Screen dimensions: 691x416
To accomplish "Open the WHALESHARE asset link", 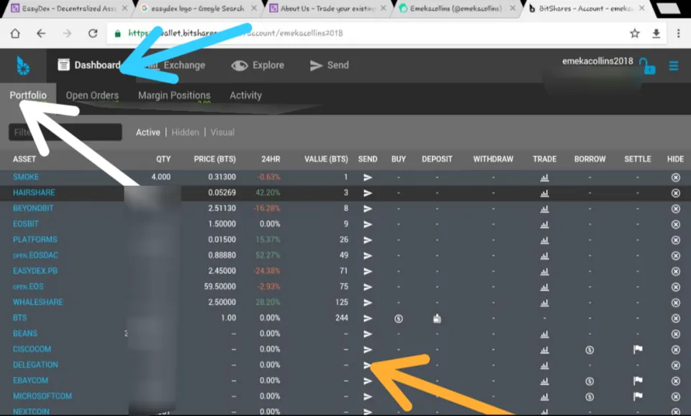I will pyautogui.click(x=38, y=302).
